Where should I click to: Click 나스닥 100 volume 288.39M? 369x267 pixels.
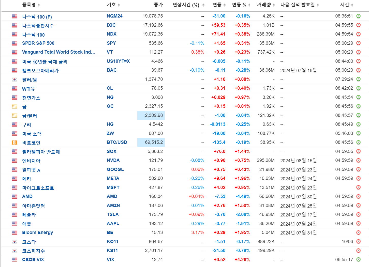(266, 34)
